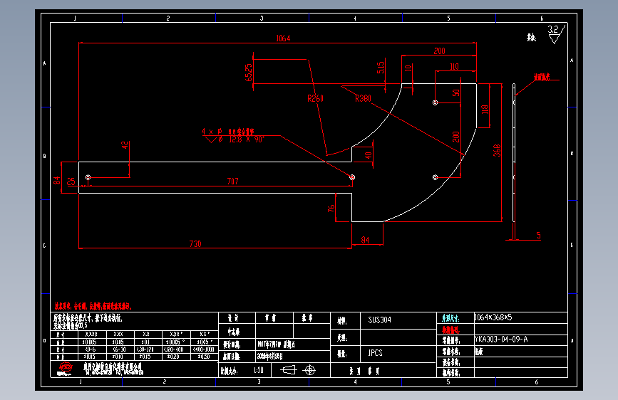
Task: Select the dimension value 25
Action: click(x=71, y=181)
